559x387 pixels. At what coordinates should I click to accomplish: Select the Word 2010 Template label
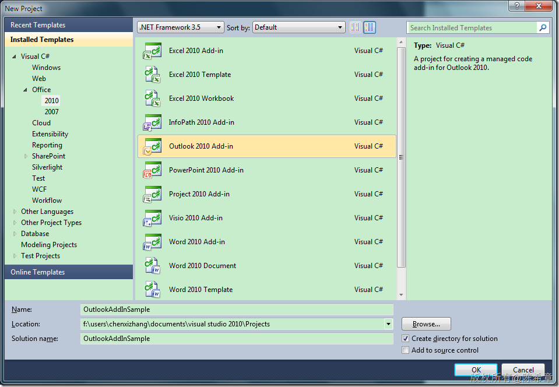201,290
